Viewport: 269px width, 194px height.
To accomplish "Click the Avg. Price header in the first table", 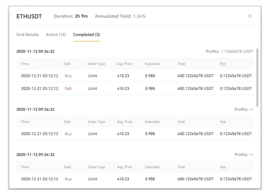I will tap(125, 64).
